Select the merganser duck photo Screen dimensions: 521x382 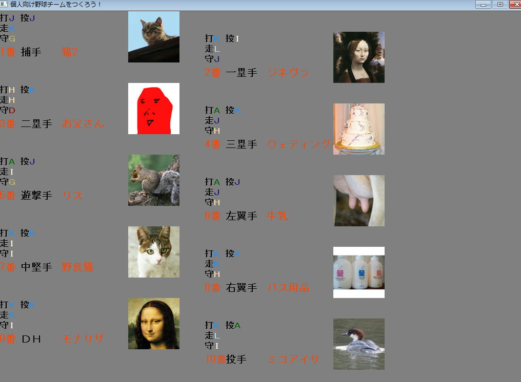coord(358,344)
